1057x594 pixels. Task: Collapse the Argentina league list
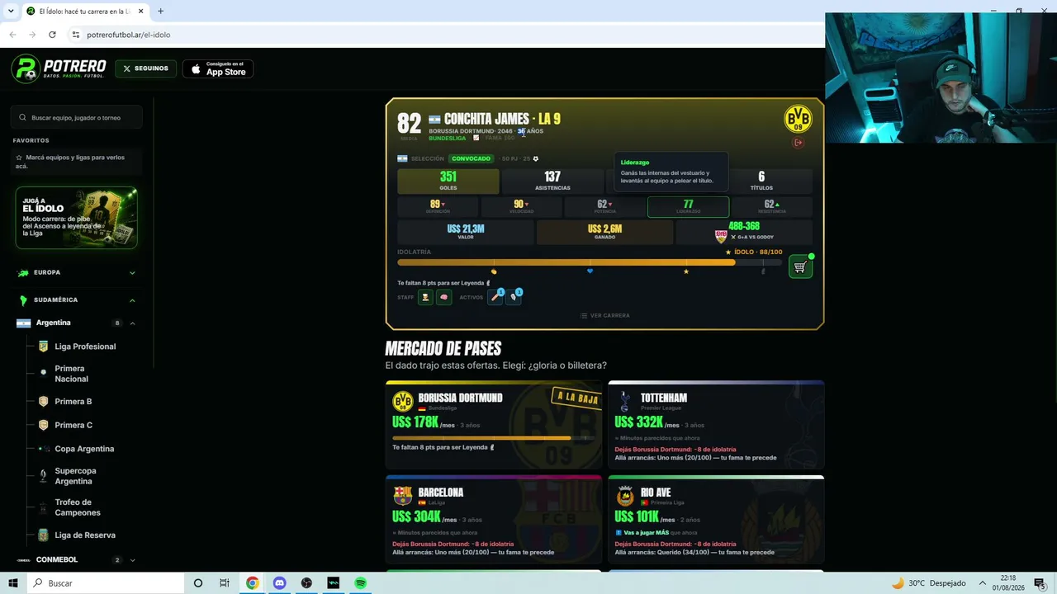click(132, 323)
